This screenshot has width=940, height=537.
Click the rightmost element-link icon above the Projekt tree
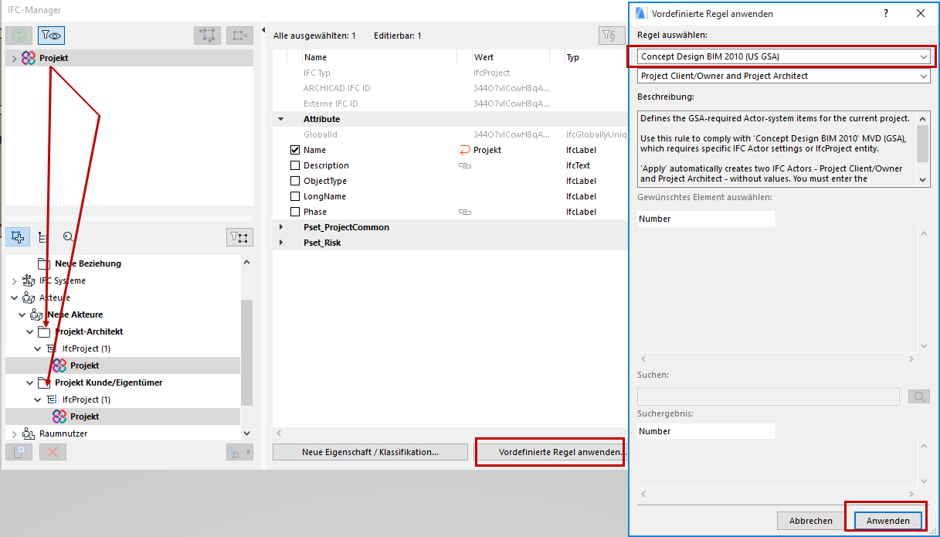240,35
